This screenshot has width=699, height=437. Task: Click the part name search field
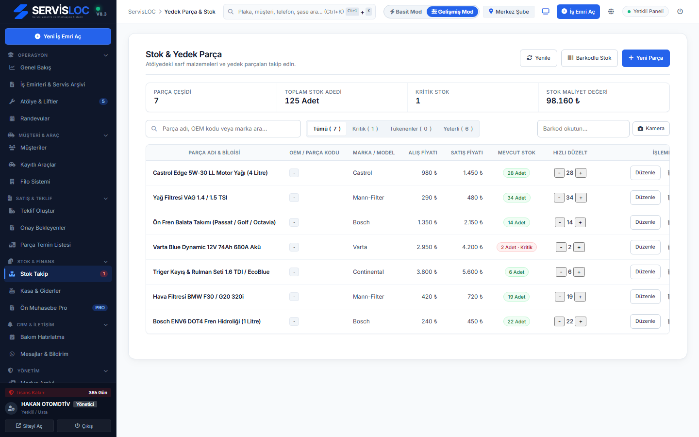click(x=223, y=129)
